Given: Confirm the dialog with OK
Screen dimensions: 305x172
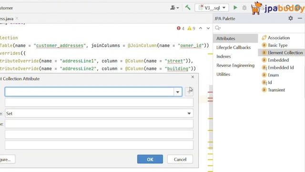Looking at the screenshot, I should 150,159.
